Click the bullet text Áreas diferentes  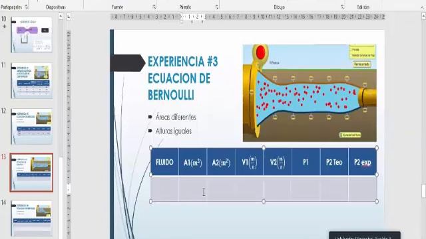click(x=176, y=117)
